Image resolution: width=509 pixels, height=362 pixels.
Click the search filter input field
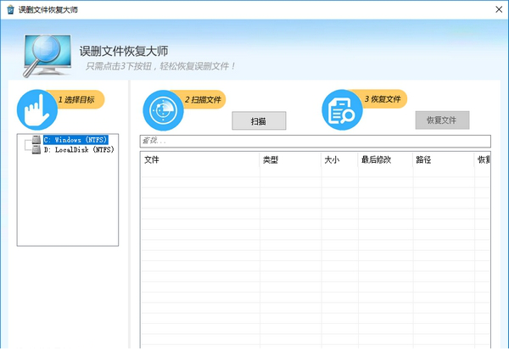click(x=316, y=141)
